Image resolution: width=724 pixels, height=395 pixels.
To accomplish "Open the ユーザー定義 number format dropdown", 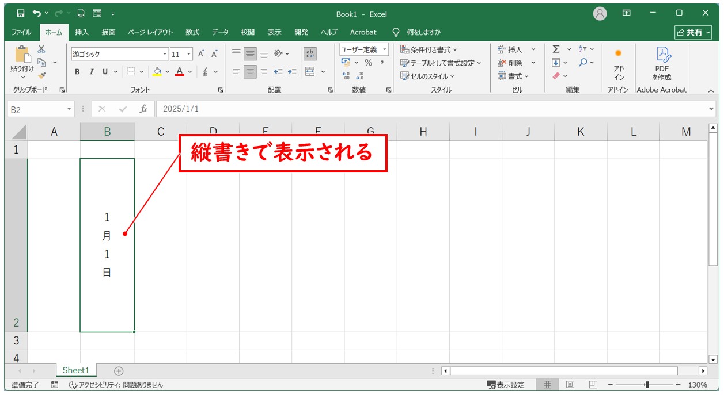I will (385, 50).
